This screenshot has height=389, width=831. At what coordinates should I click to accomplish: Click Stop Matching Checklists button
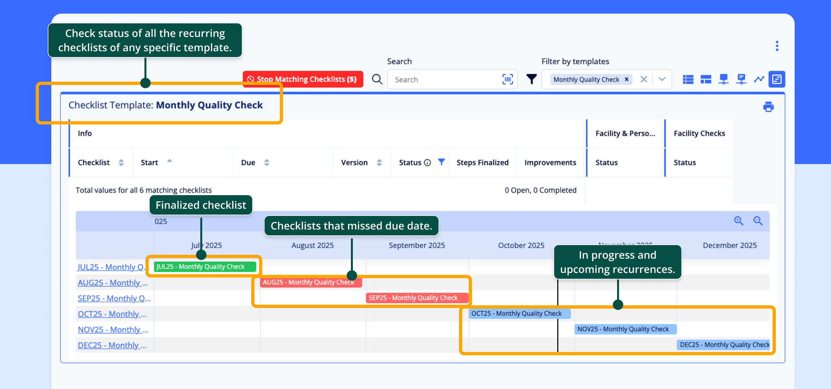pyautogui.click(x=303, y=79)
